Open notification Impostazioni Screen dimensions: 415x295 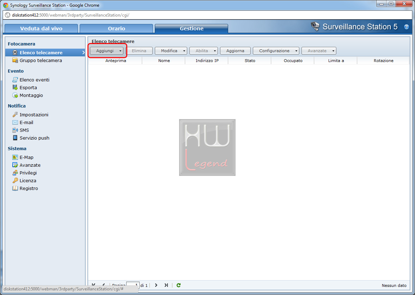34,115
